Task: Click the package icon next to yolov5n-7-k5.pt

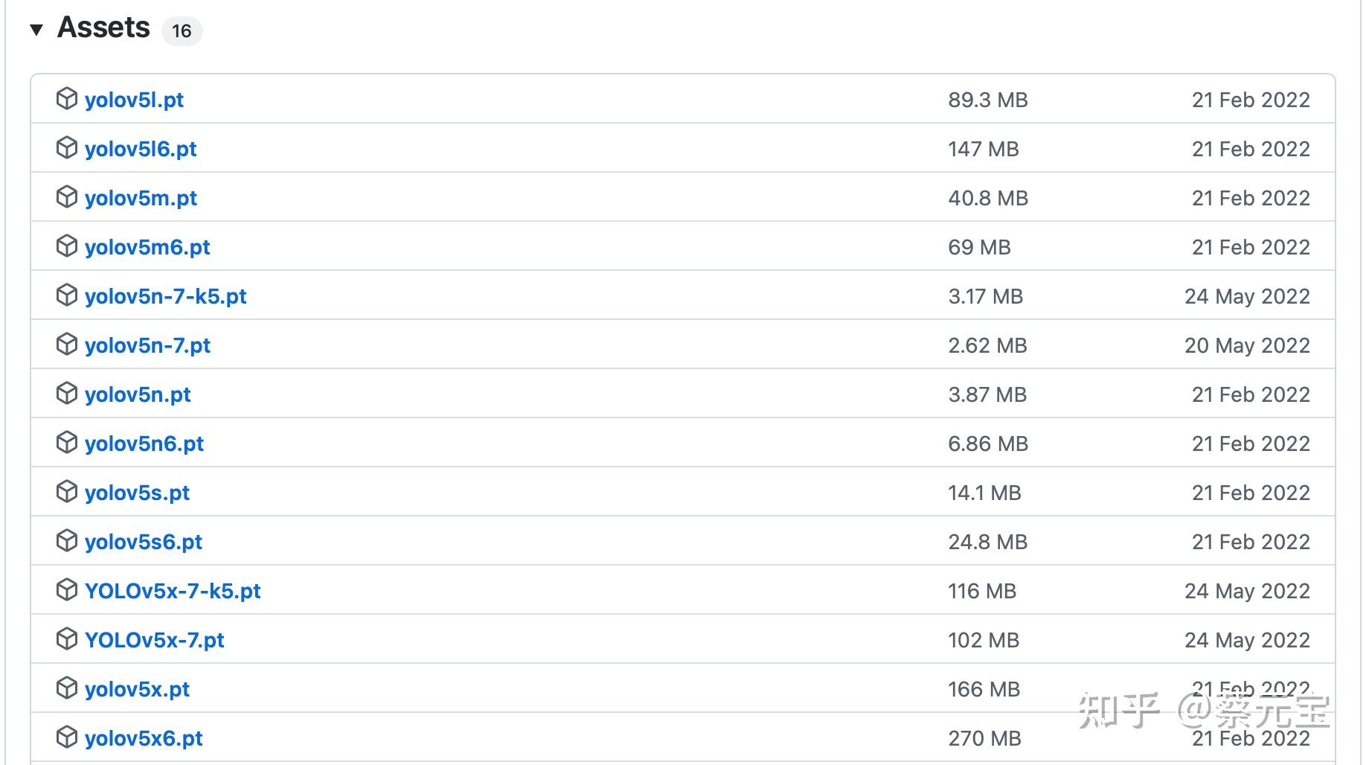Action: coord(67,295)
